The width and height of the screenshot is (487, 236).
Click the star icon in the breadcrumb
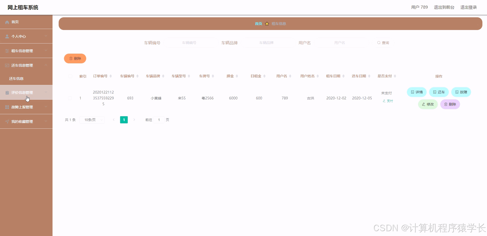click(x=267, y=24)
